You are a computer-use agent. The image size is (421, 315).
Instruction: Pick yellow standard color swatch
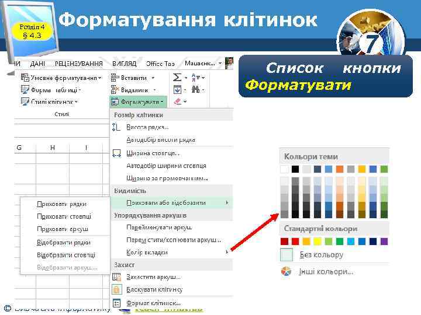coord(318,242)
